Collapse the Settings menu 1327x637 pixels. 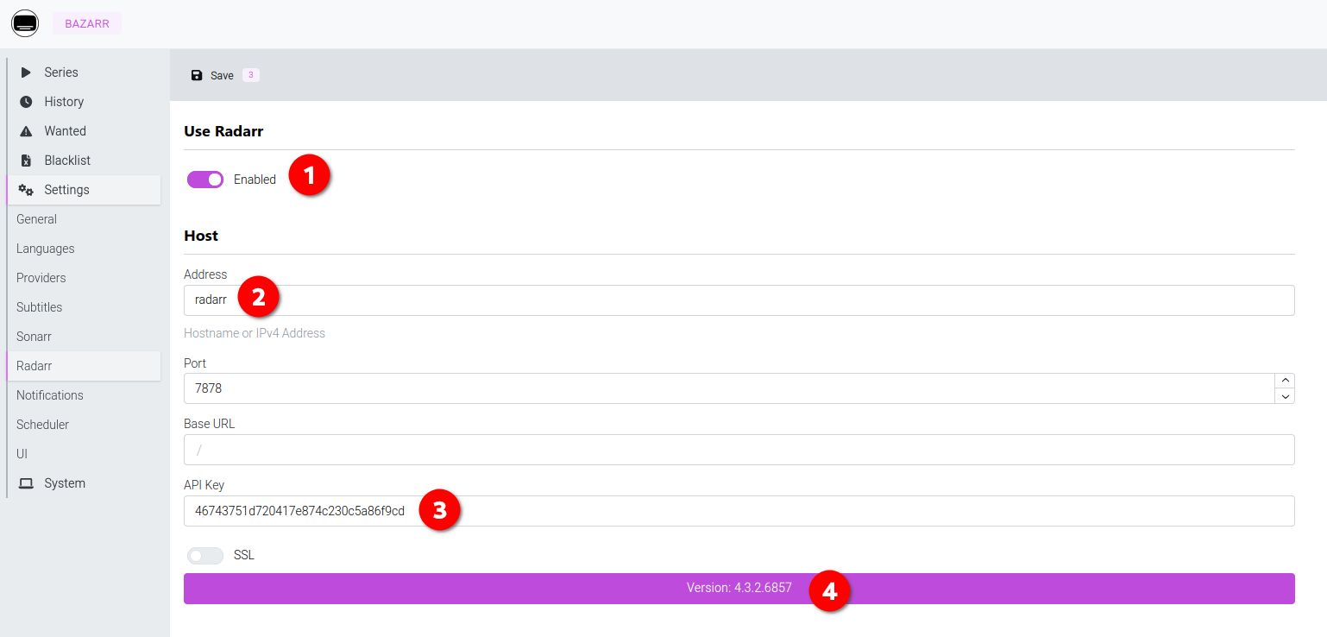84,190
